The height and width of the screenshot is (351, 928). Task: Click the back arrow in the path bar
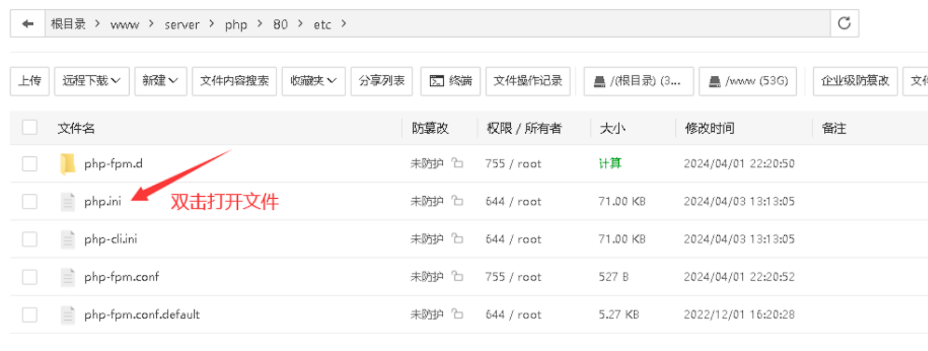[28, 24]
